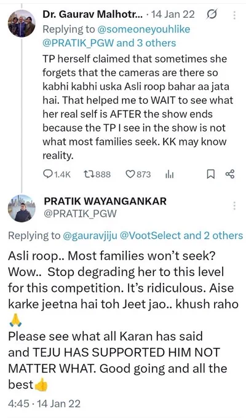Image resolution: width=246 pixels, height=418 pixels.
Task: Like the tweet with 873 likes
Action: [x=138, y=175]
